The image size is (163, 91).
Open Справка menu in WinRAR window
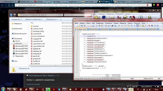point(128,14)
